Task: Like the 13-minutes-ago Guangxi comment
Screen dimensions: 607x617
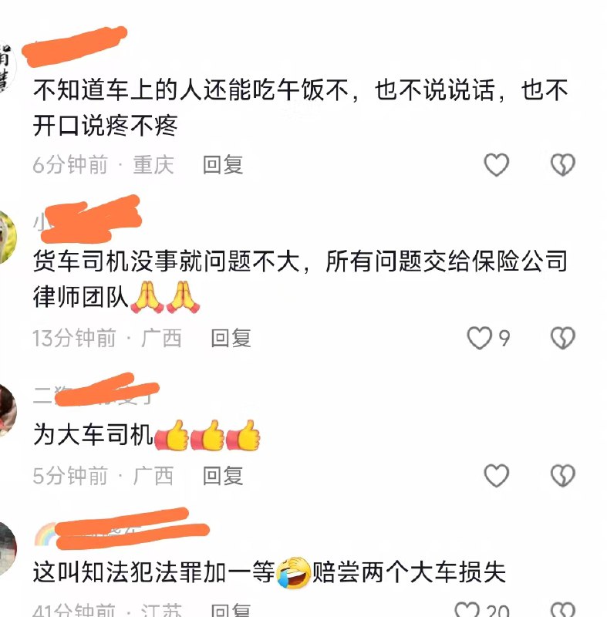Action: (x=480, y=338)
